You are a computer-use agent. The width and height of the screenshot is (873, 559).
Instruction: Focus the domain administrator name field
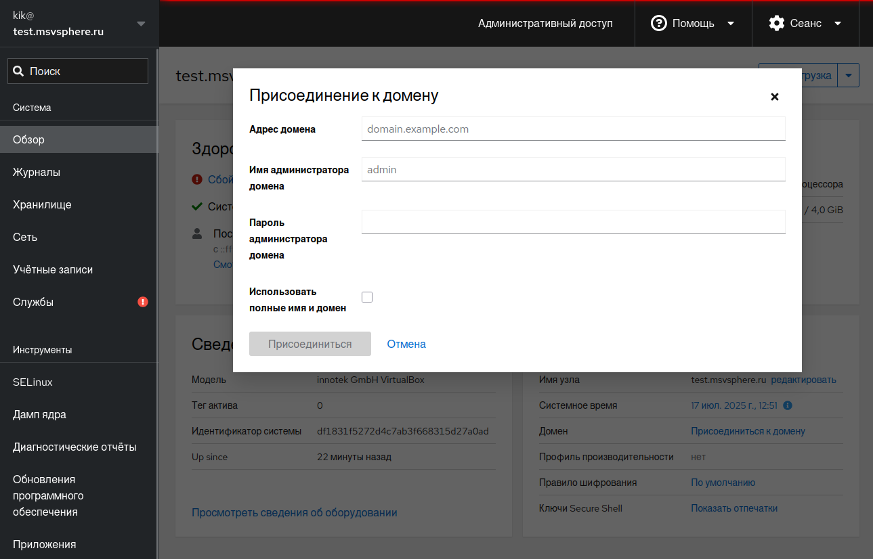pyautogui.click(x=573, y=169)
